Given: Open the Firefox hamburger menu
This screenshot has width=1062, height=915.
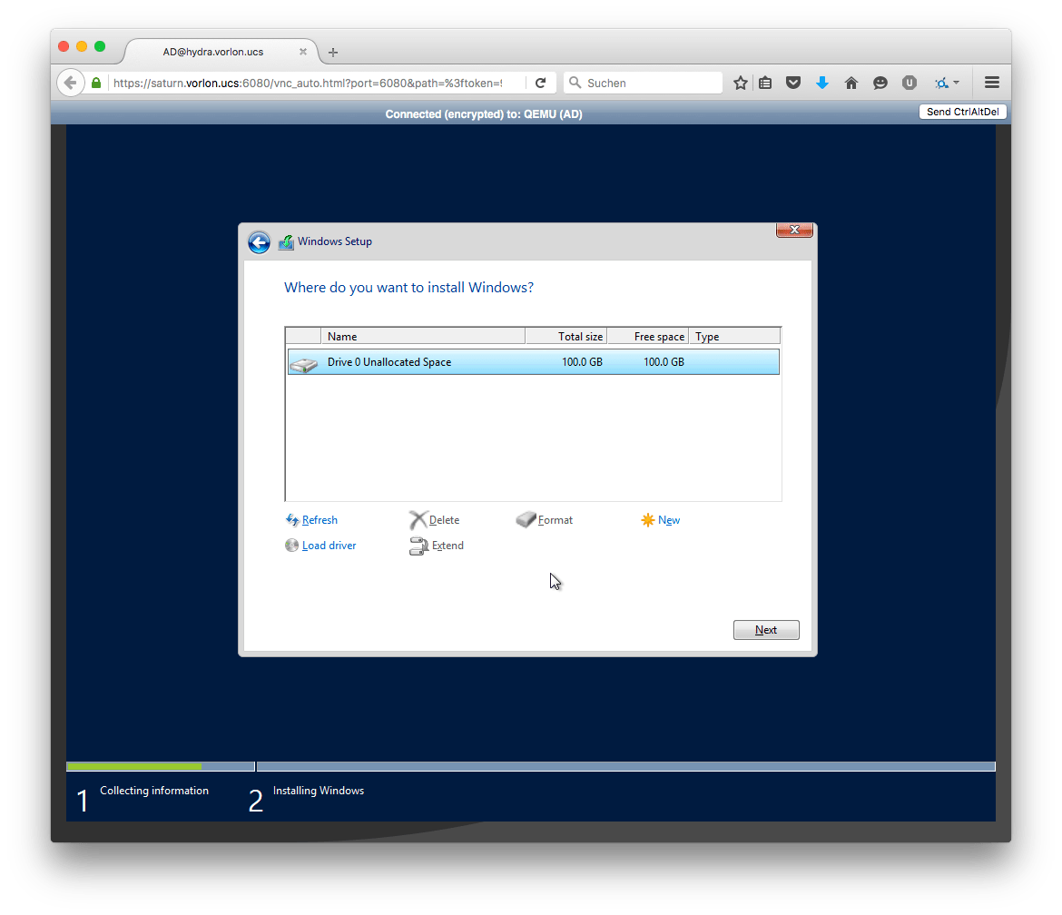Looking at the screenshot, I should (x=992, y=83).
